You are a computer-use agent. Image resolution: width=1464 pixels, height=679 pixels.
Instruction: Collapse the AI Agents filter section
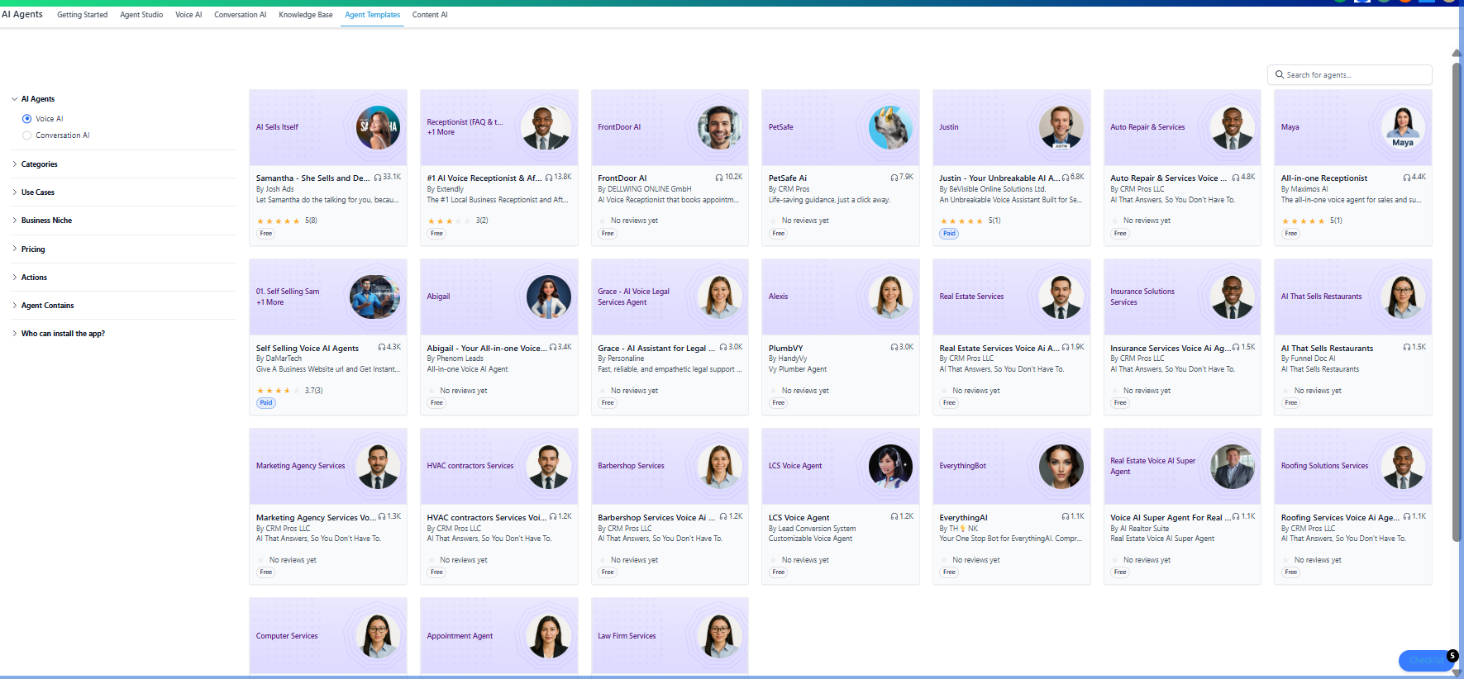(15, 99)
